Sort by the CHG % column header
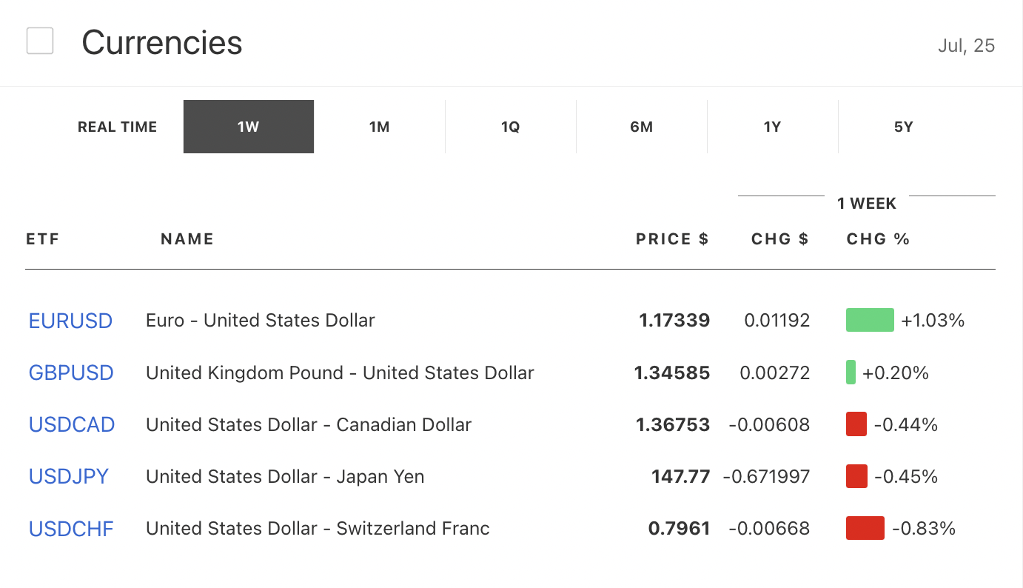The height and width of the screenshot is (588, 1023). [878, 239]
